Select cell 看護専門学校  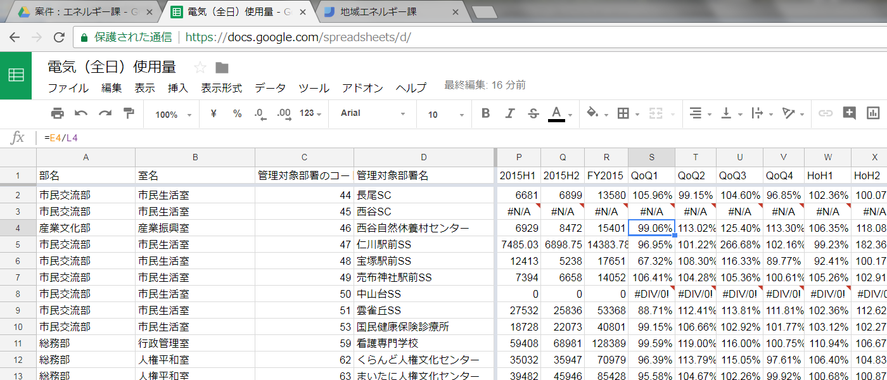coord(424,343)
